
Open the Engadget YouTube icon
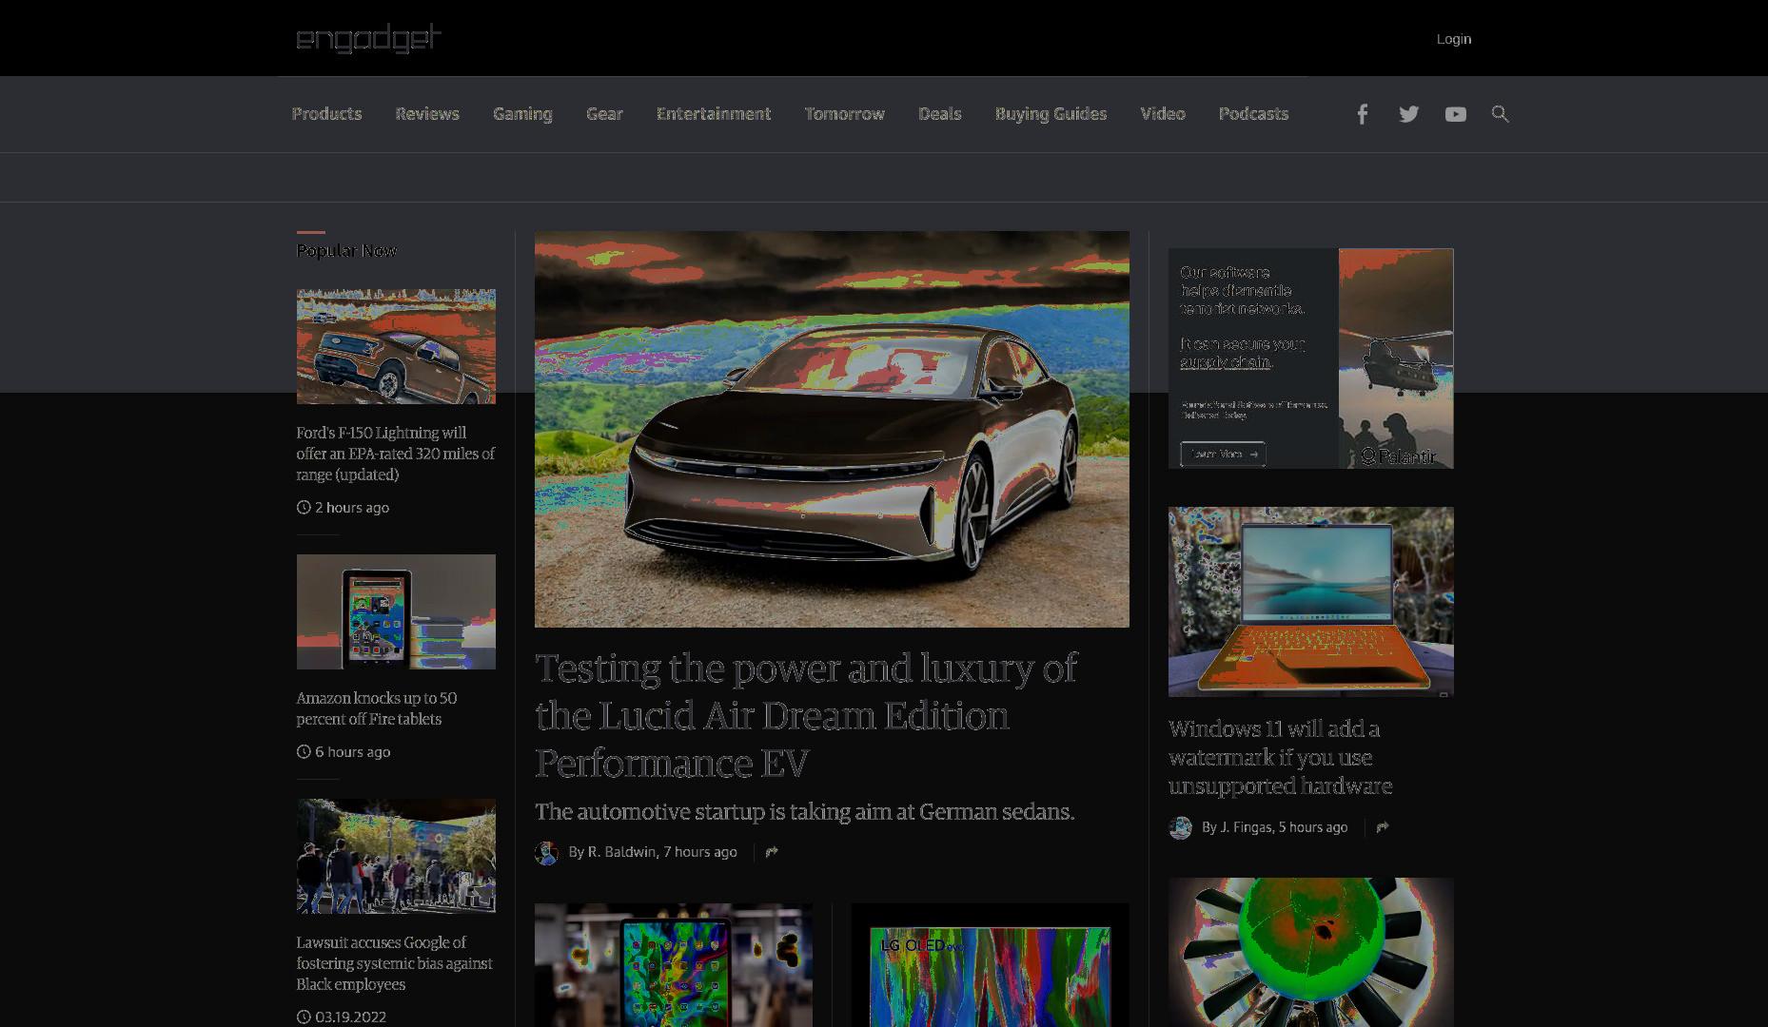coord(1456,114)
